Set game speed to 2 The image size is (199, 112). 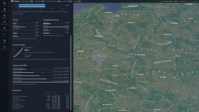click(188, 2)
